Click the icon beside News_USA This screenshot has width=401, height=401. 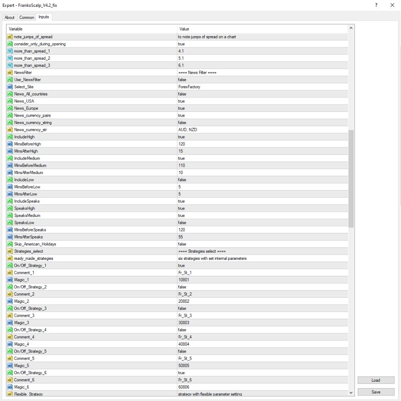tap(10, 101)
